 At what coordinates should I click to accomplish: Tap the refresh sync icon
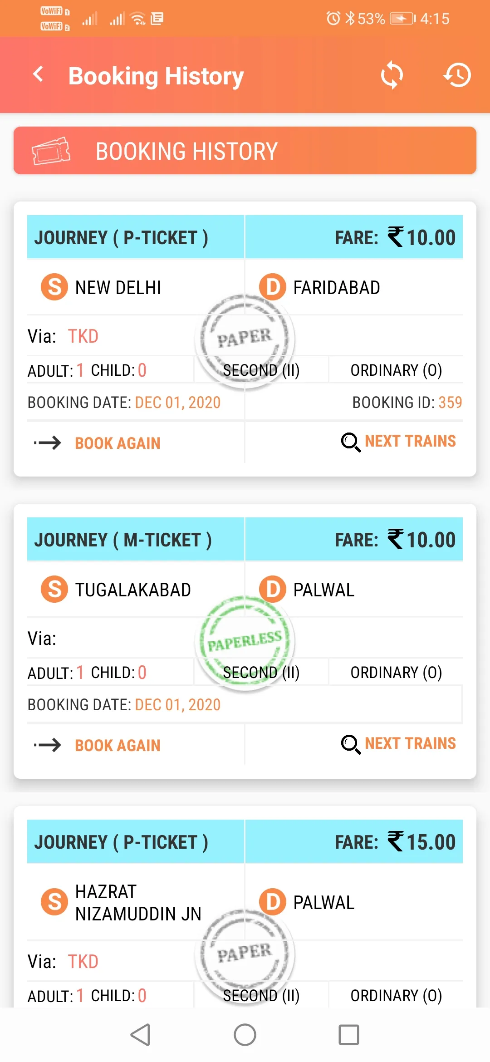tap(392, 75)
